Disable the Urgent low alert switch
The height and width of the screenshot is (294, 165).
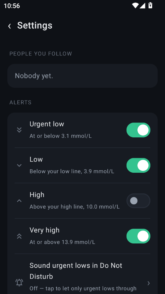click(x=138, y=130)
